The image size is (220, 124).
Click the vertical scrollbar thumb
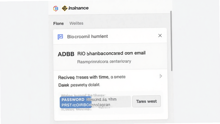[171, 41]
